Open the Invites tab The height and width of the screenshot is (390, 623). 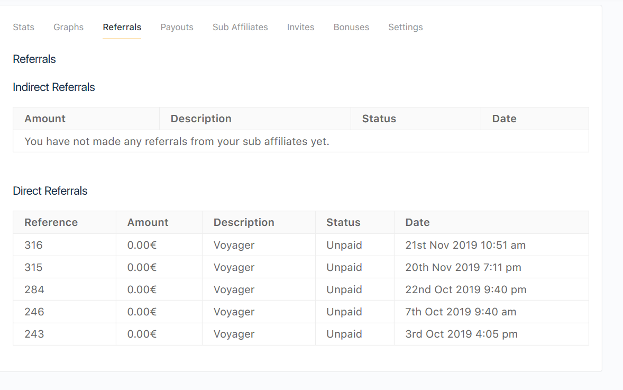pyautogui.click(x=300, y=27)
